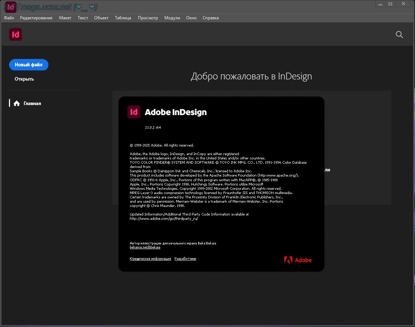The width and height of the screenshot is (415, 327).
Task: Open the Таблица menu
Action: tap(123, 18)
